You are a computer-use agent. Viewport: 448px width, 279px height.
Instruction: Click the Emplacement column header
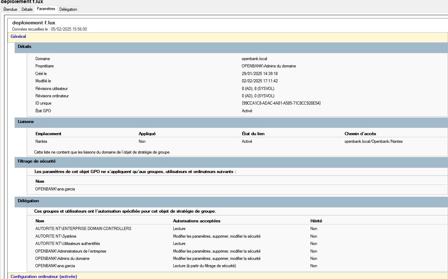tap(48, 134)
